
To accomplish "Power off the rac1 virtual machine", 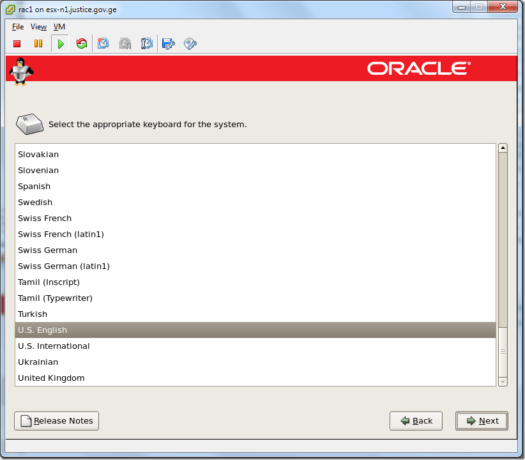I will point(17,43).
